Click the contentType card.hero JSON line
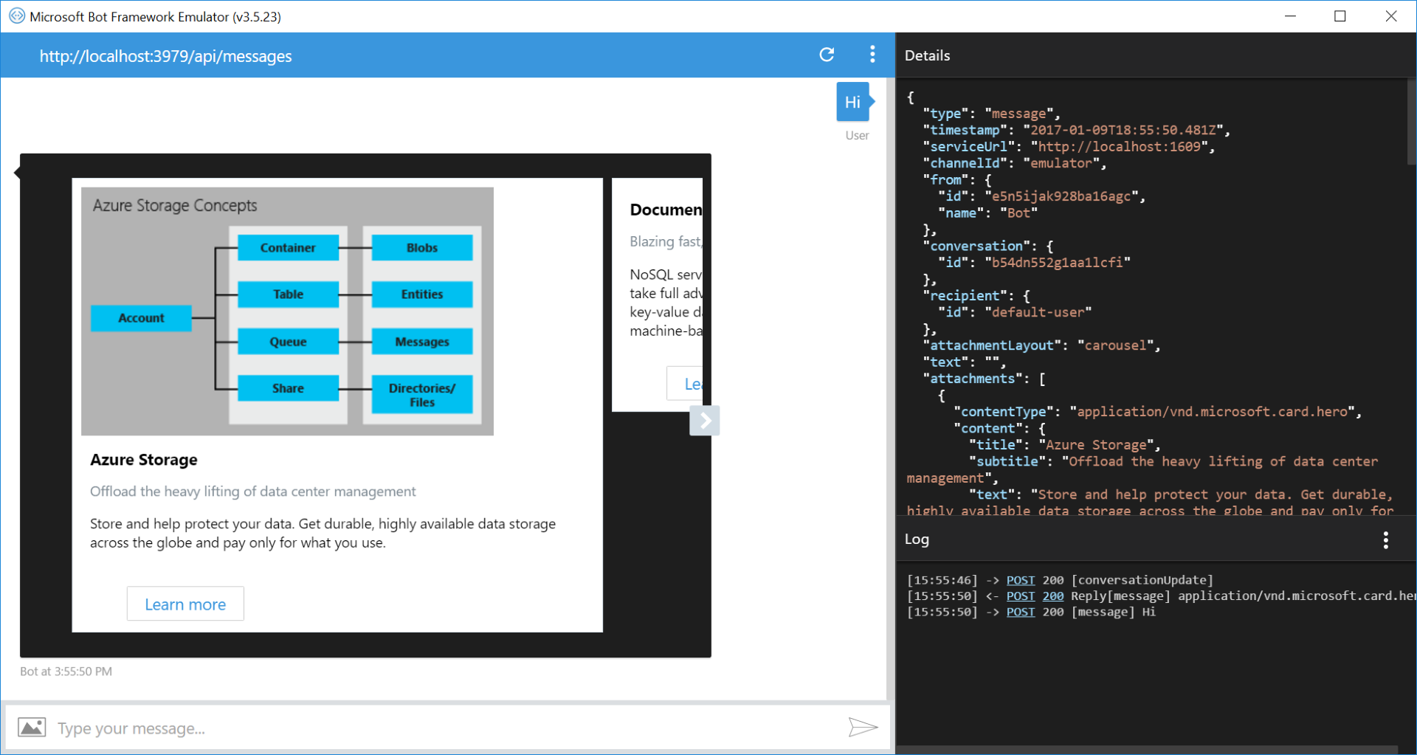 pos(1157,412)
